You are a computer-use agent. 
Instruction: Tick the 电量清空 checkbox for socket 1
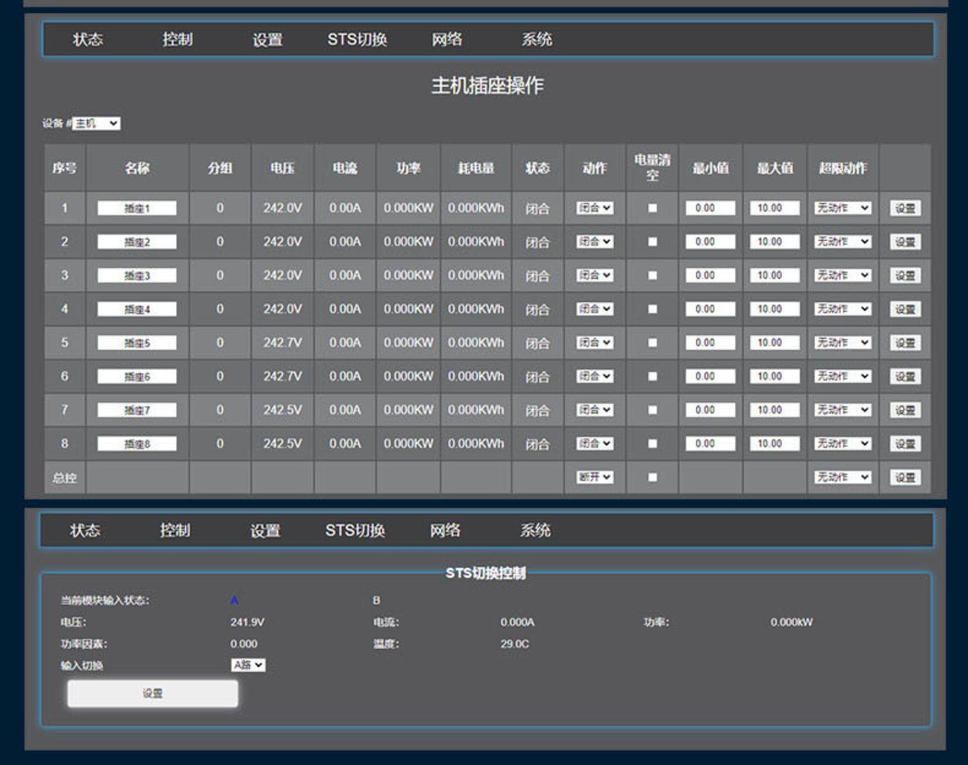pyautogui.click(x=652, y=208)
